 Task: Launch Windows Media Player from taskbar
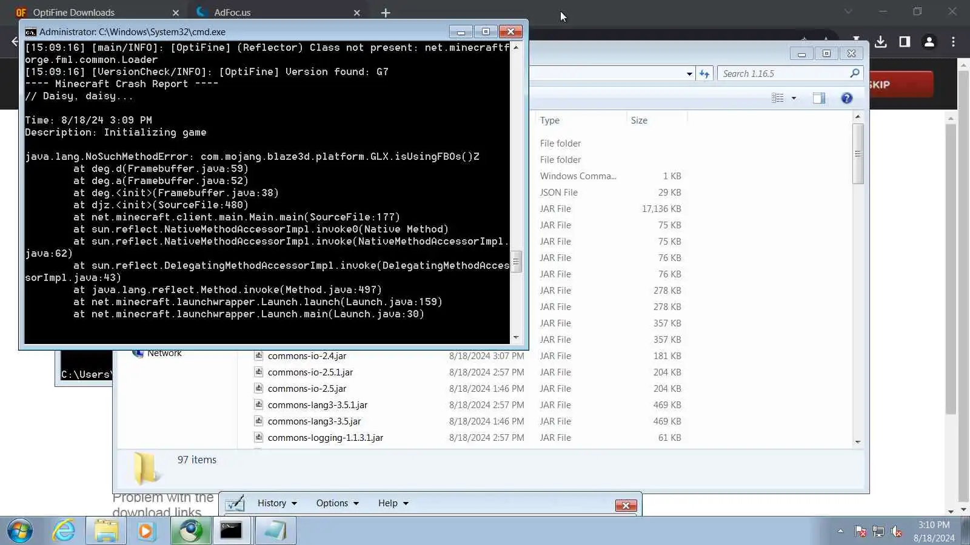click(x=146, y=531)
